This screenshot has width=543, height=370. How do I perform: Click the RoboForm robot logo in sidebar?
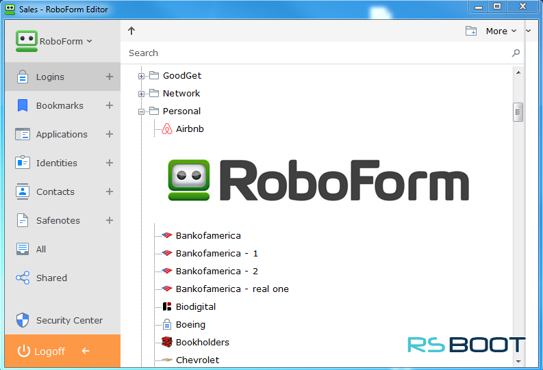pyautogui.click(x=26, y=41)
